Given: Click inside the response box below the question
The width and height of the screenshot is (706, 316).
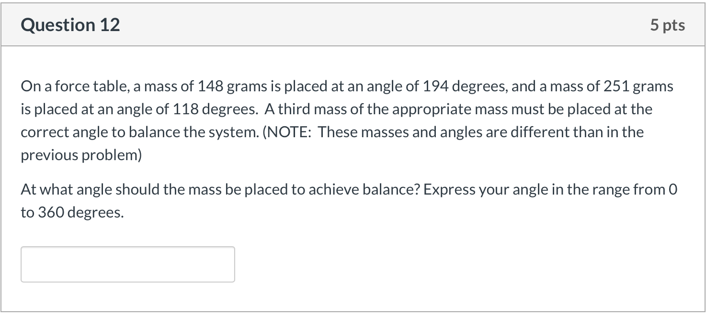Looking at the screenshot, I should tap(127, 264).
